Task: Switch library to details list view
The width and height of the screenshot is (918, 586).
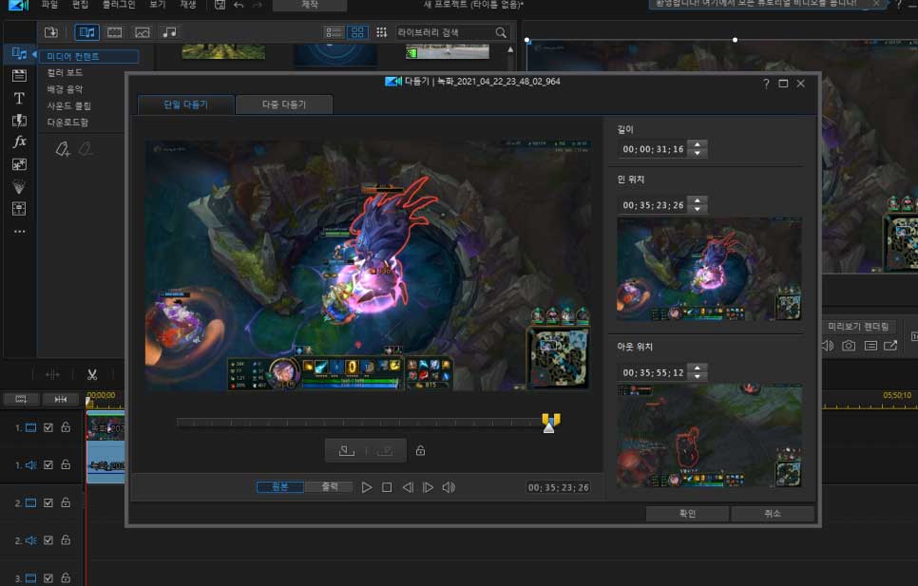Action: click(x=334, y=32)
